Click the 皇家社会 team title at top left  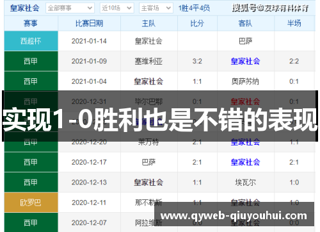(x=24, y=8)
